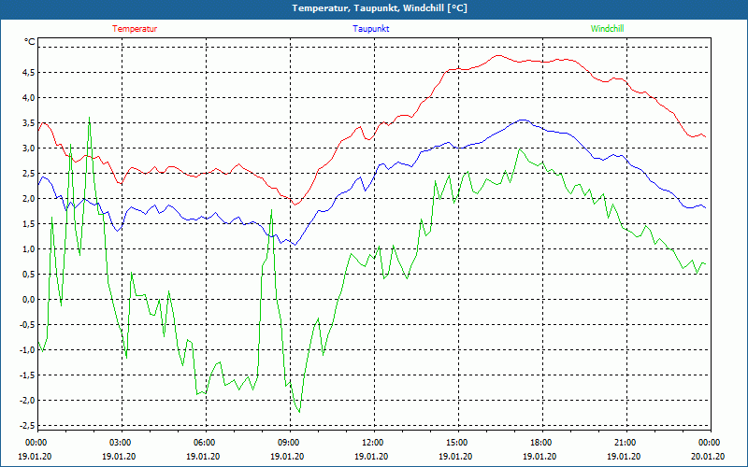This screenshot has width=748, height=467.
Task: Click the blue Taupunkt legend label
Action: click(370, 29)
